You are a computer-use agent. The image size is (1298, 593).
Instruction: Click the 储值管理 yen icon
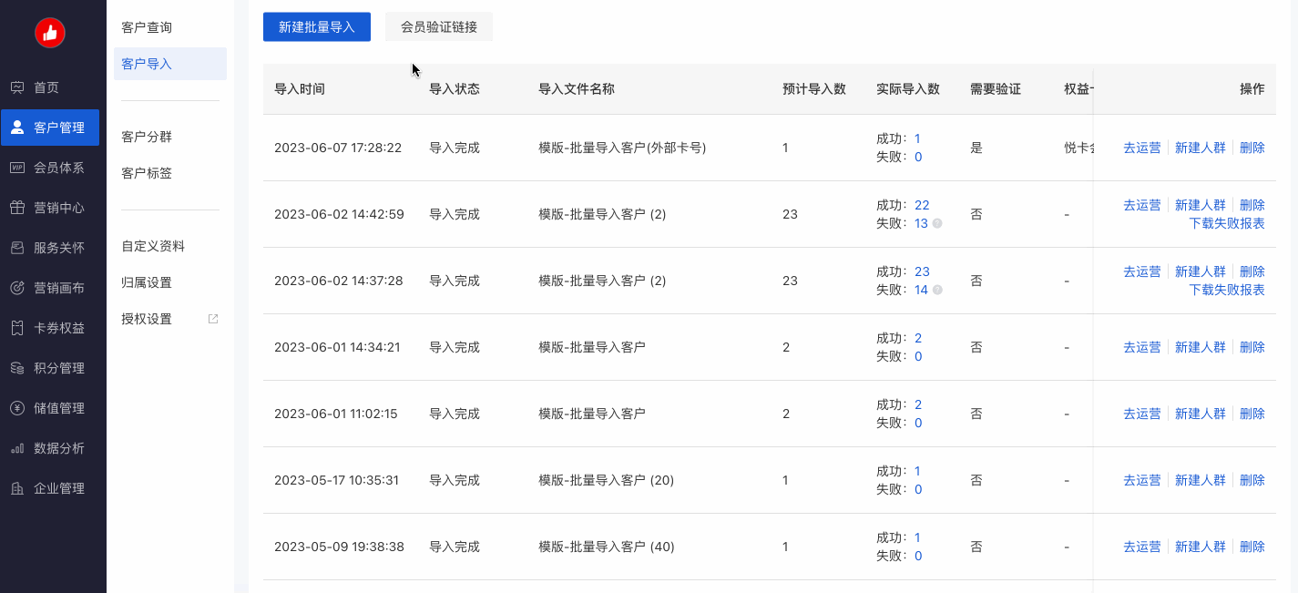pos(17,408)
